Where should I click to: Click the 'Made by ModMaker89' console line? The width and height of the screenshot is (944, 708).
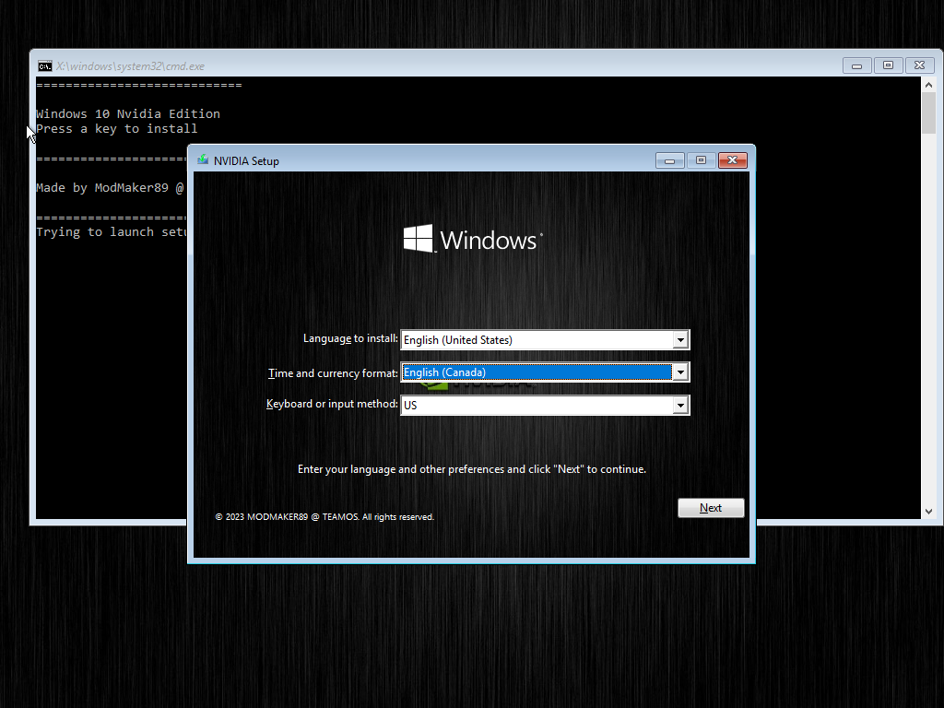pyautogui.click(x=111, y=188)
